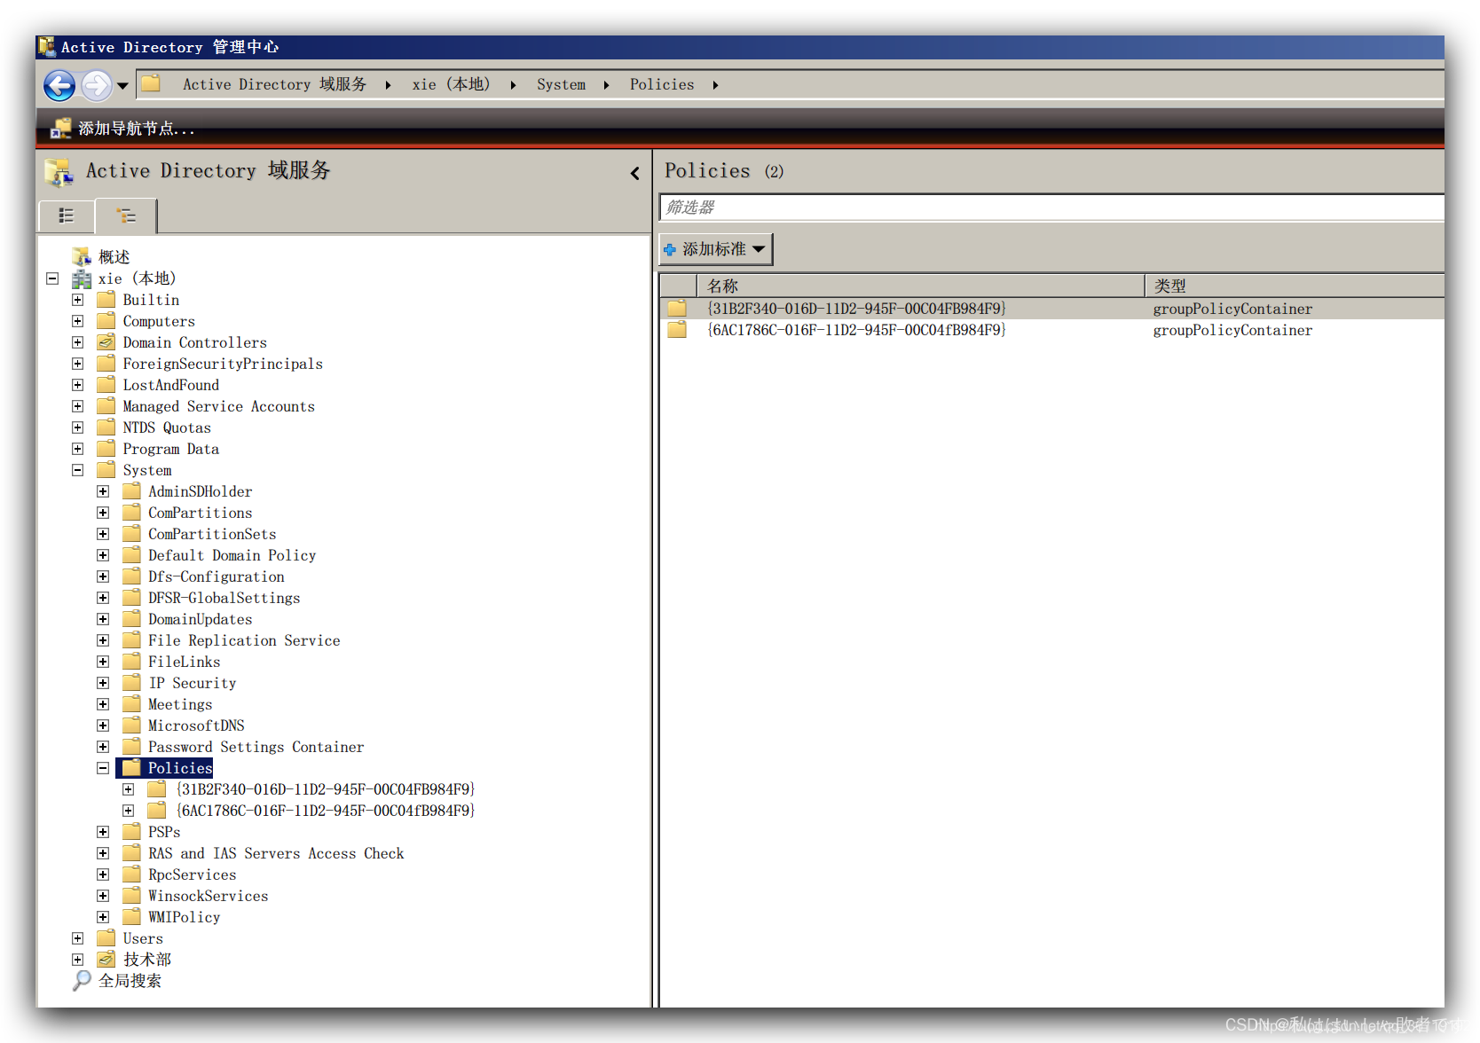Image resolution: width=1480 pixels, height=1043 pixels.
Task: Collapse the xie (本地) domain node
Action: (52, 278)
